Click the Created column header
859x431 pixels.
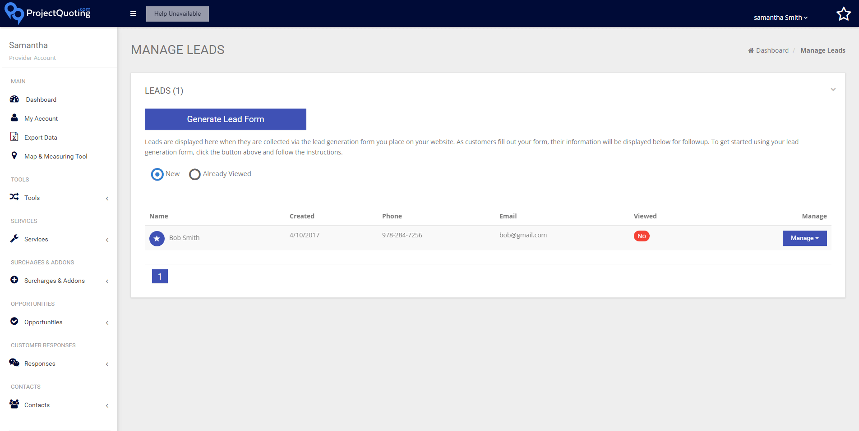click(x=302, y=216)
